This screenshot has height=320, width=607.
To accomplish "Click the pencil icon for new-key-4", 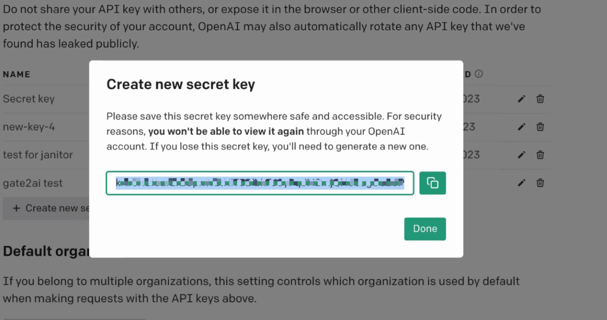I will pos(522,127).
